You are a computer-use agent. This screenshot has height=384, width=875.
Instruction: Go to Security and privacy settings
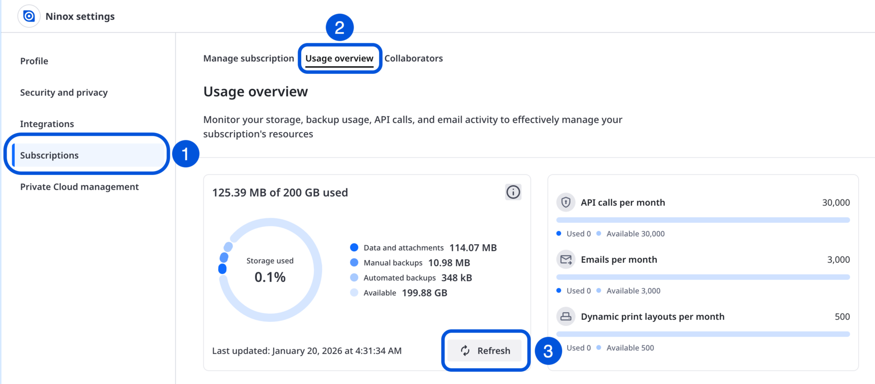pos(64,93)
